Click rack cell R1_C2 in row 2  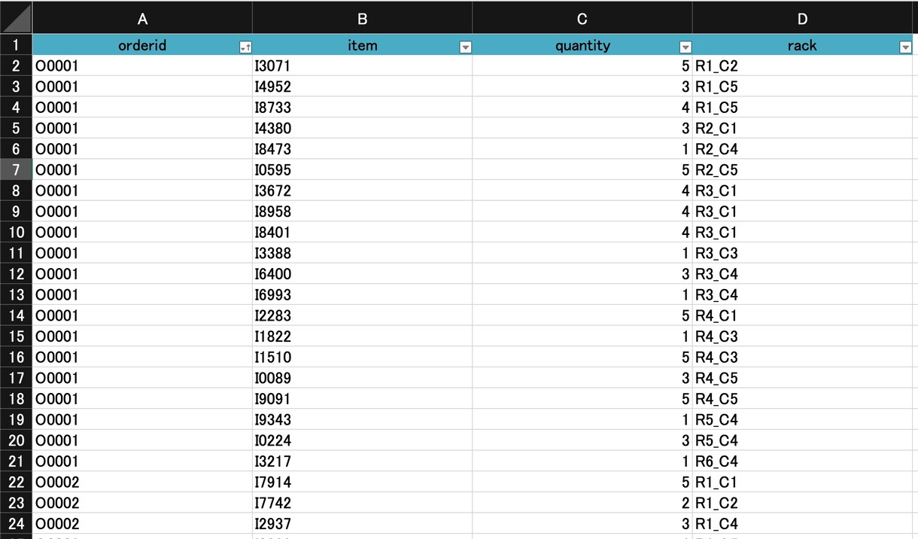pyautogui.click(x=802, y=65)
